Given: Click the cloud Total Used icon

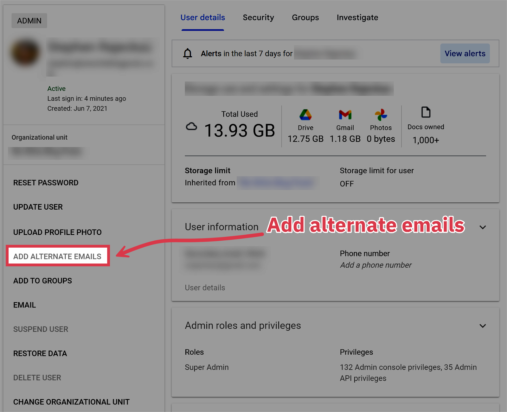Looking at the screenshot, I should click(x=191, y=127).
